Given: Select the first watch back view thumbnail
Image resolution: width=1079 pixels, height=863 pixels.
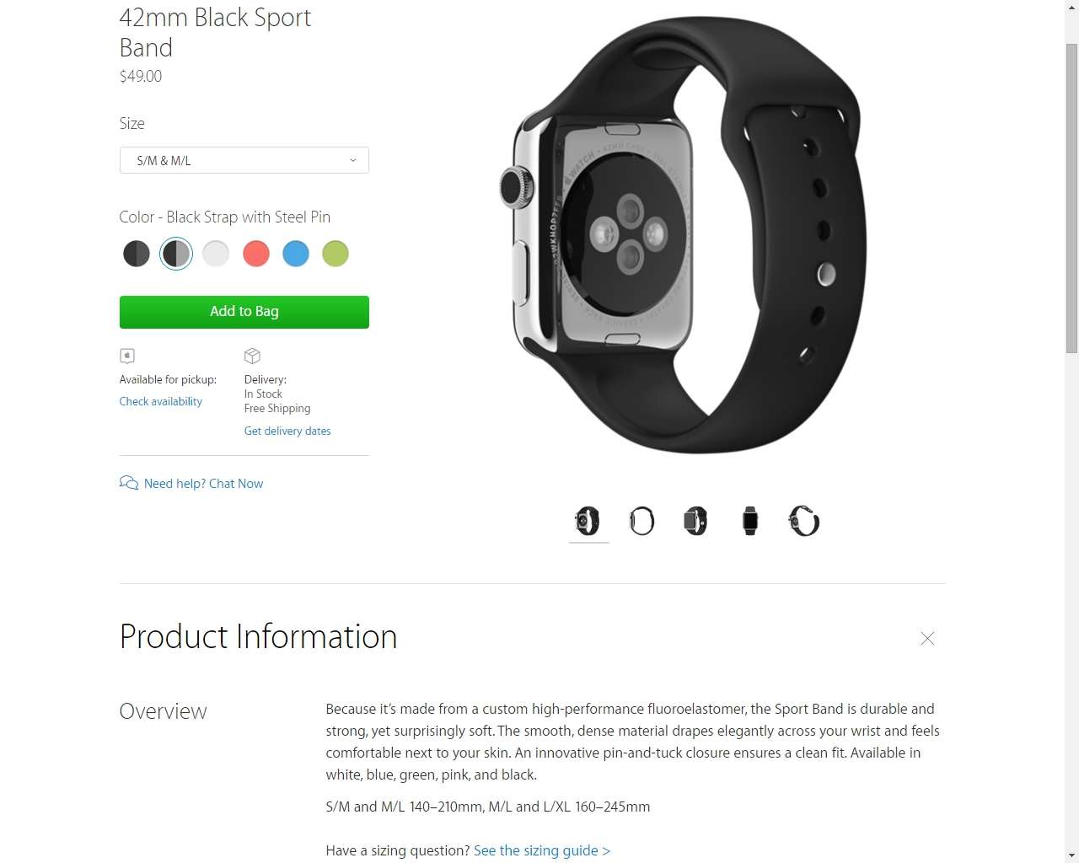Looking at the screenshot, I should 588,521.
